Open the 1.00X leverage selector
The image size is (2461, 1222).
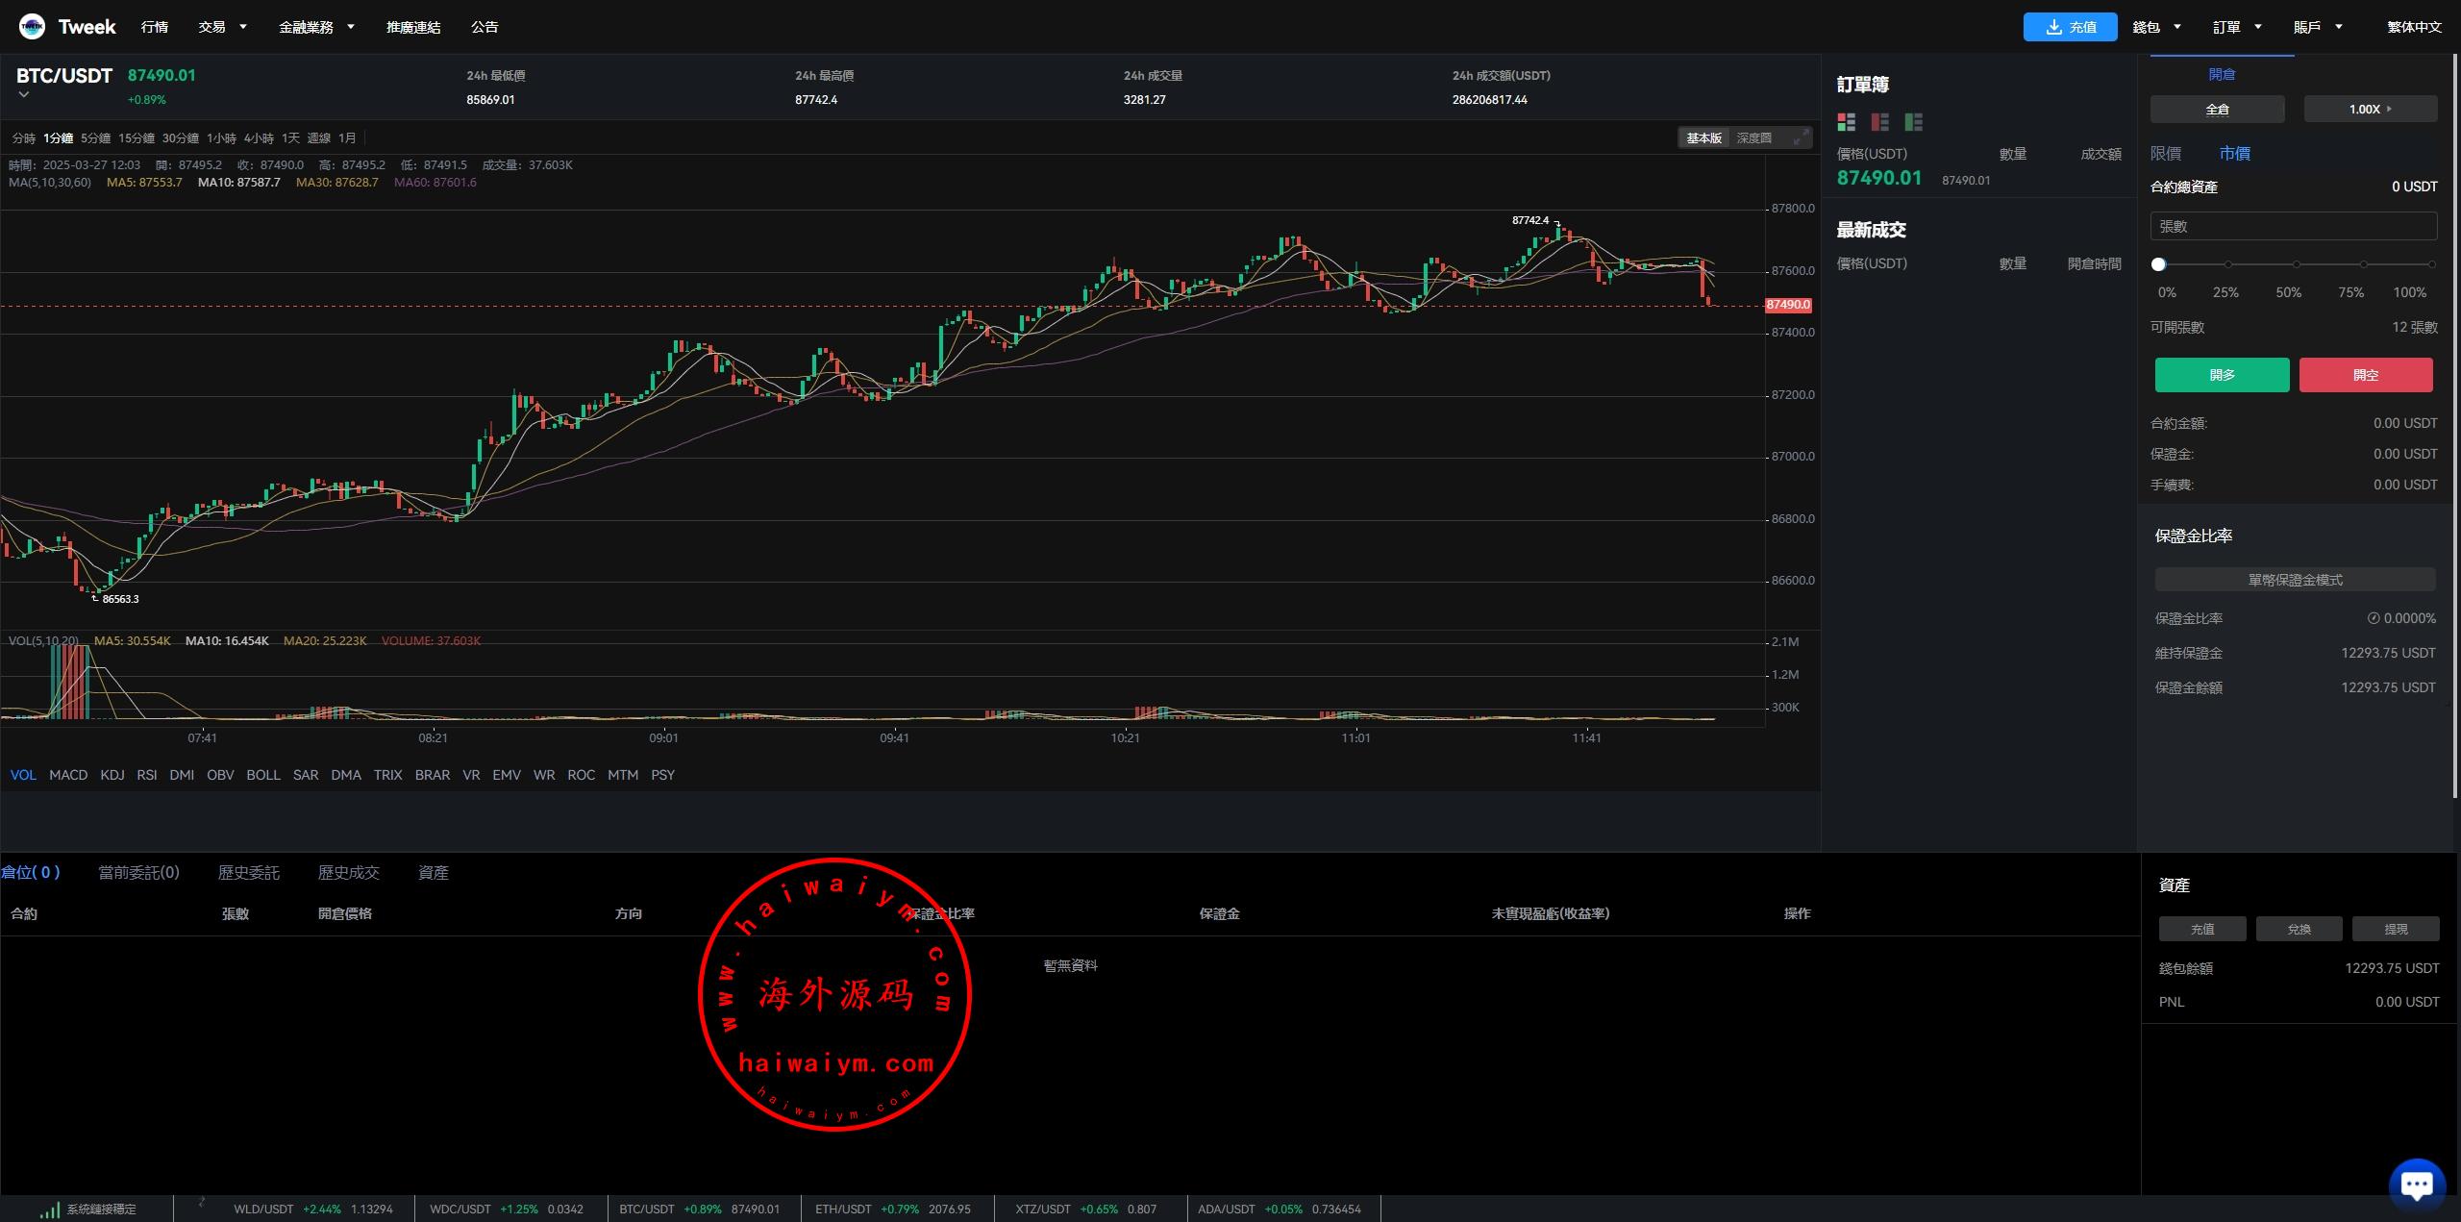2370,110
